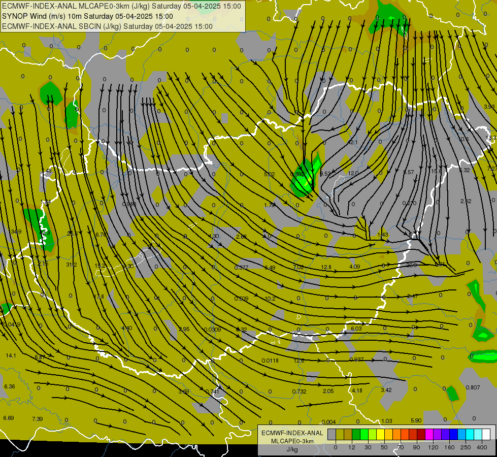Screen dimensions: 497x457
Task: Click the map value 4.09
Action: click(355, 267)
